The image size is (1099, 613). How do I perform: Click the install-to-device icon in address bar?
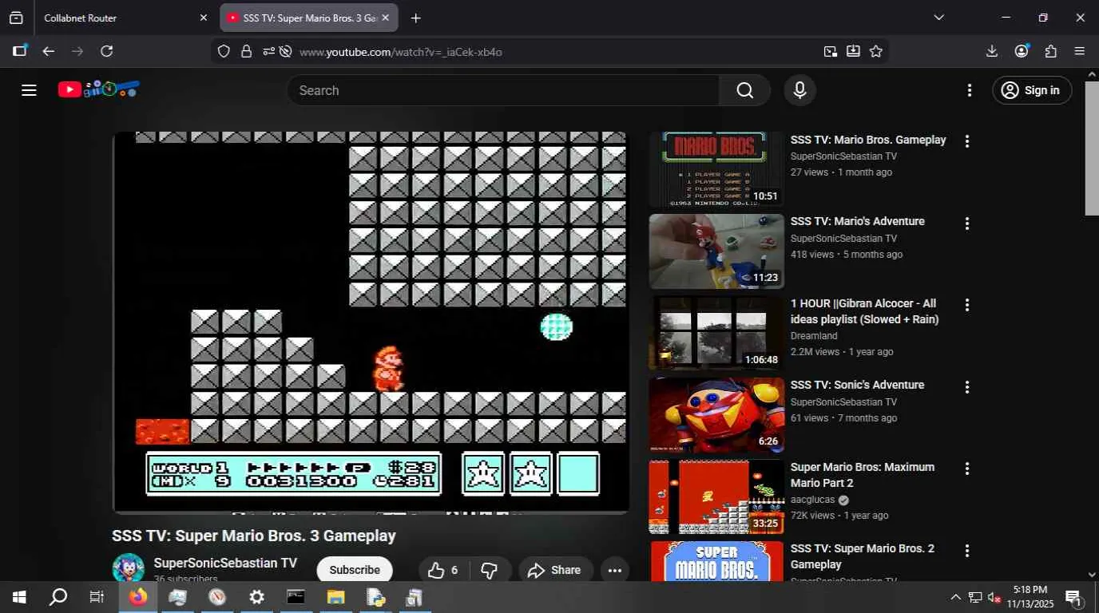tap(853, 51)
